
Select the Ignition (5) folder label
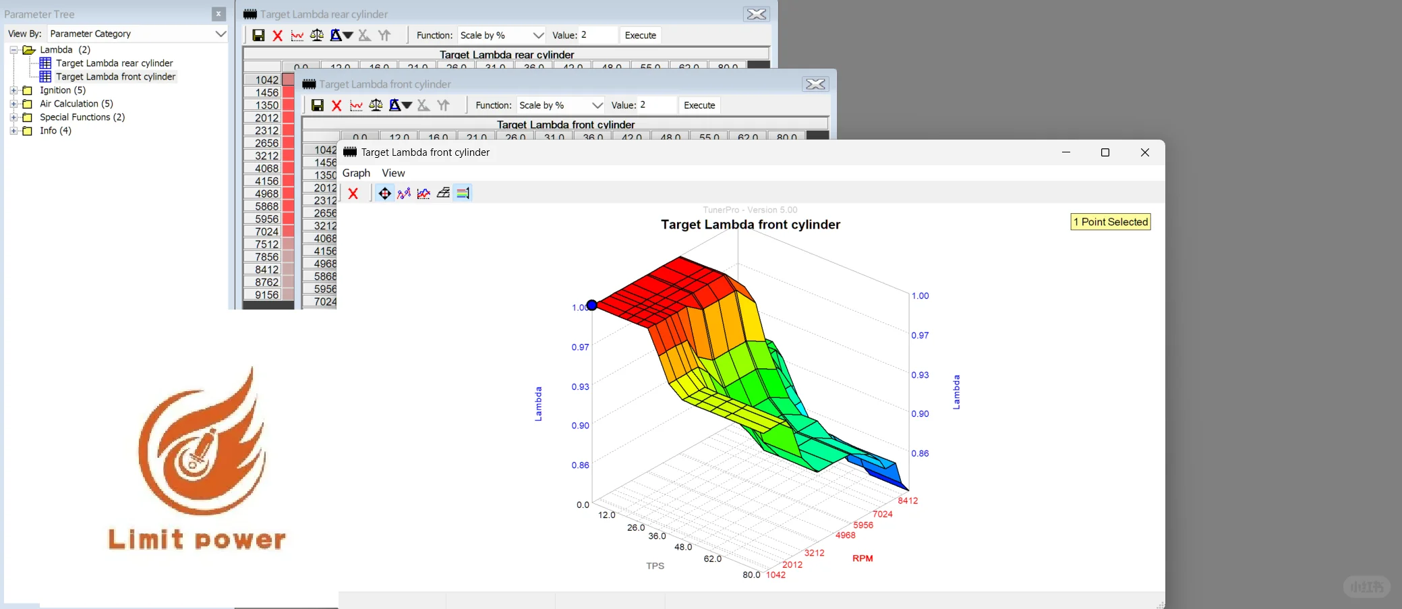(x=63, y=90)
